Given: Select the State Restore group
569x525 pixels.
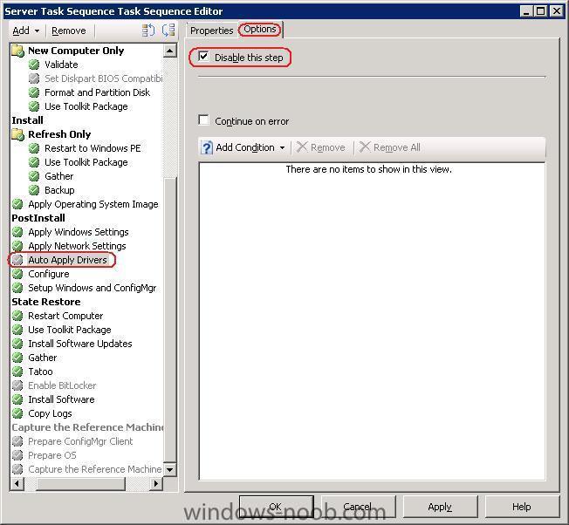Looking at the screenshot, I should 46,302.
